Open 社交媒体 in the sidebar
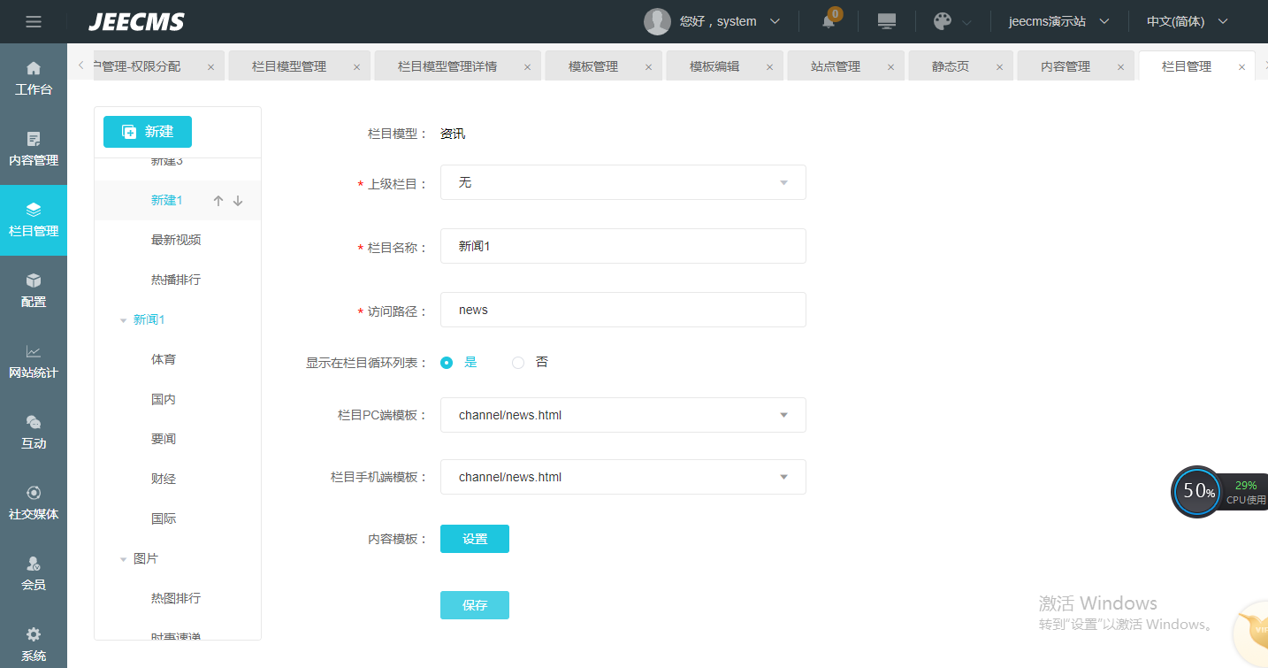1268x668 pixels. [34, 503]
